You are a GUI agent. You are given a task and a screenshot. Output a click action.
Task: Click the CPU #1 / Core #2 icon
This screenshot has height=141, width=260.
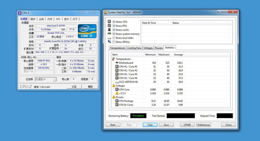point(117,70)
